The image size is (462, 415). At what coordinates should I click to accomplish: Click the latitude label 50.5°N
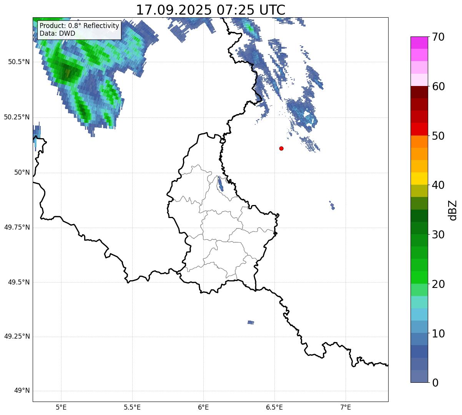tap(18, 62)
